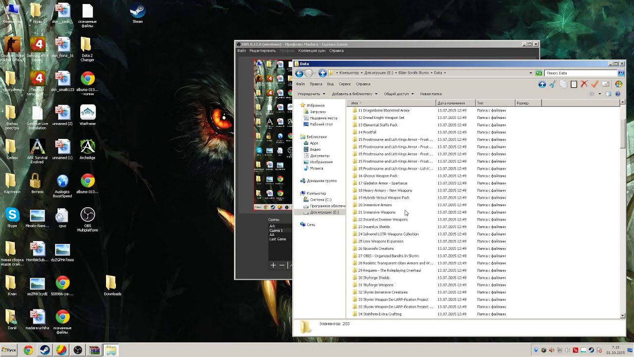Open the Правка menu in Data window

click(x=316, y=84)
